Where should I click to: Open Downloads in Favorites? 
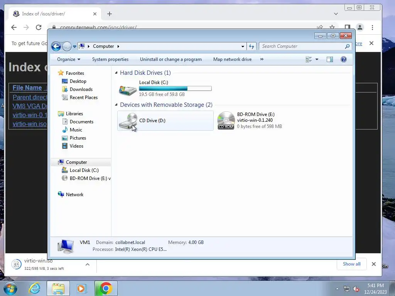point(81,89)
